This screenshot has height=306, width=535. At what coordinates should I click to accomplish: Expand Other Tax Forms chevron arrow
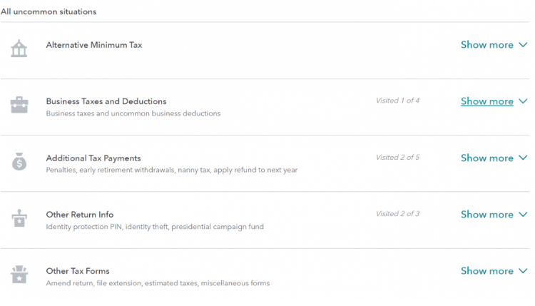point(524,271)
